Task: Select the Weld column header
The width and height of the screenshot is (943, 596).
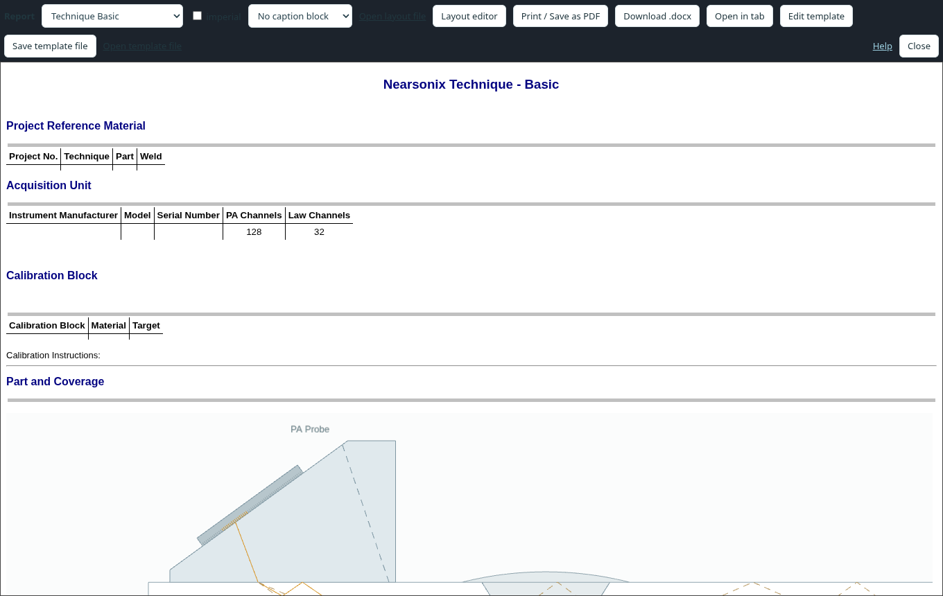Action: pyautogui.click(x=150, y=157)
